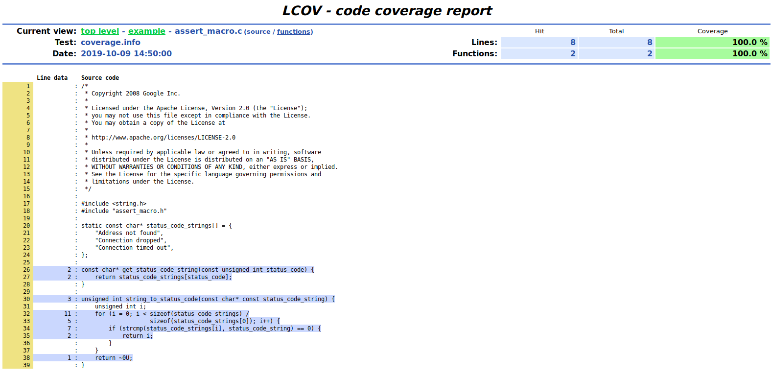Click the 'string_to_status_code' function definition line
This screenshot has width=771, height=376.
(208, 299)
